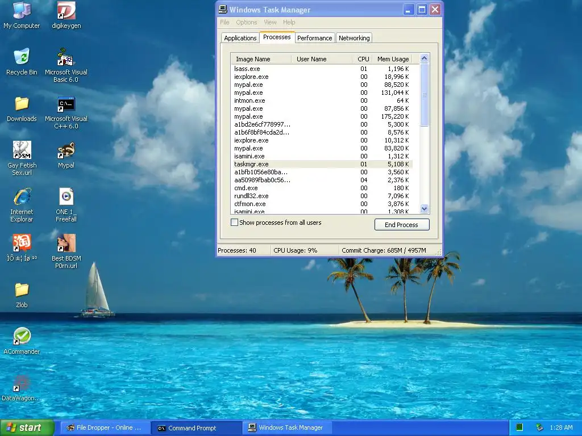Switch to the Networking tab
Viewport: 582px width, 436px height.
click(354, 38)
